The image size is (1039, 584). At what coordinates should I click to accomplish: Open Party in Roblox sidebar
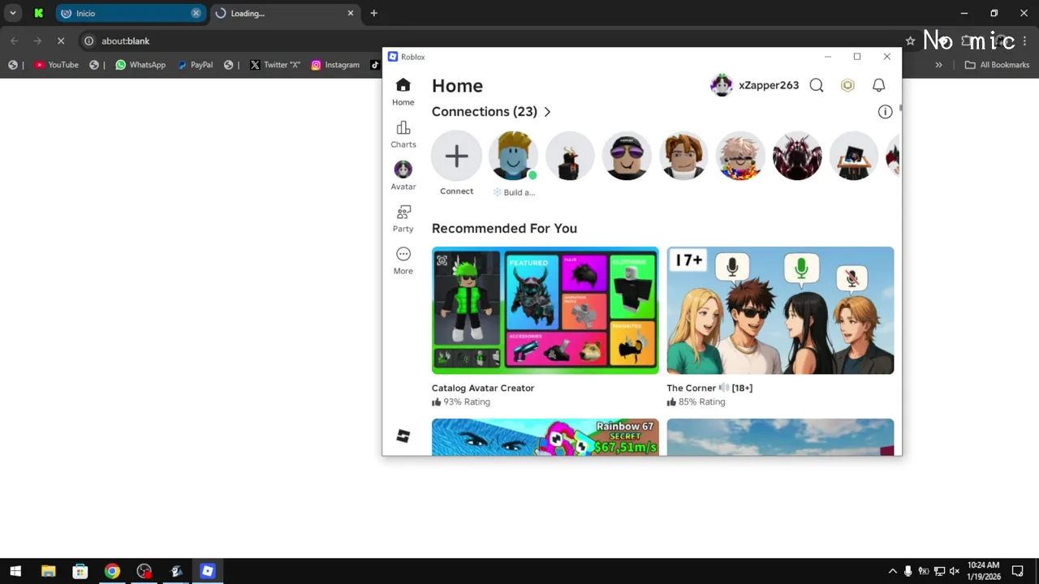pyautogui.click(x=403, y=219)
